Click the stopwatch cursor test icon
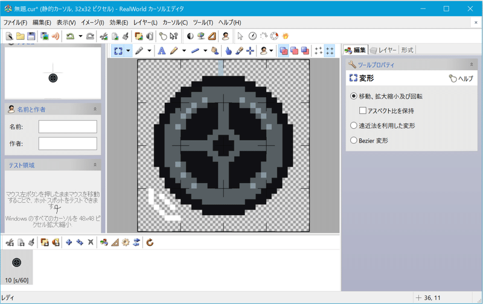Screen dimensions: 483x304 click(252, 36)
